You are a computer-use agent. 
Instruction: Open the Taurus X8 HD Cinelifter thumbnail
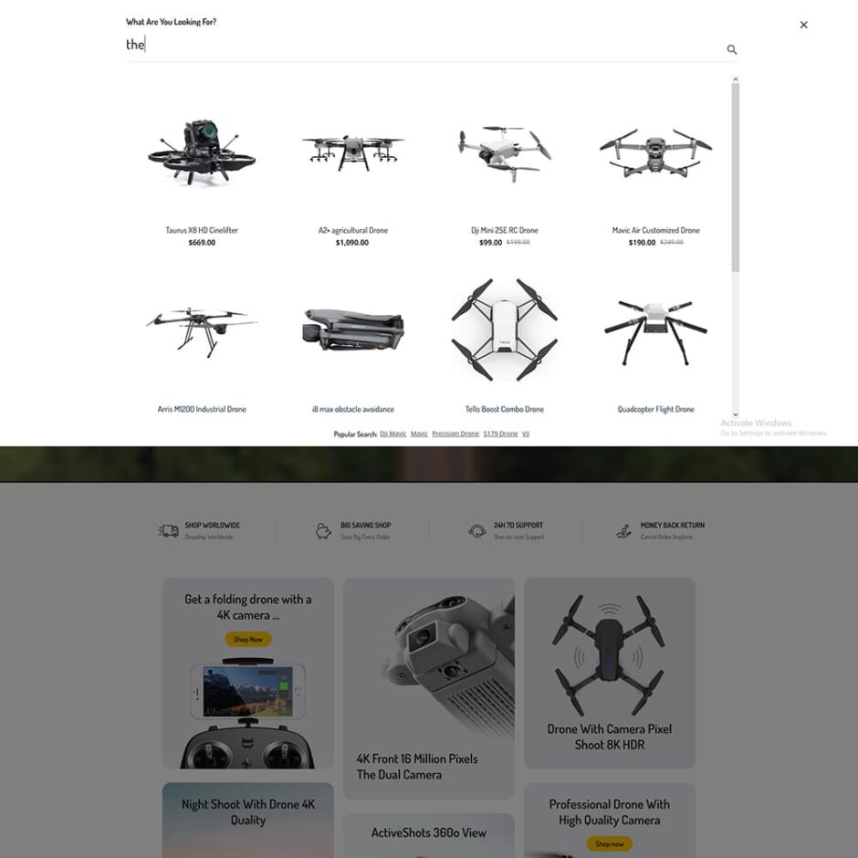tap(202, 151)
